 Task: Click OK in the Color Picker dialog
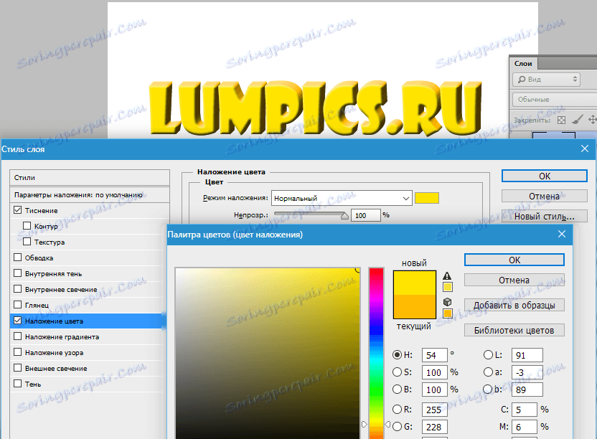pyautogui.click(x=514, y=260)
